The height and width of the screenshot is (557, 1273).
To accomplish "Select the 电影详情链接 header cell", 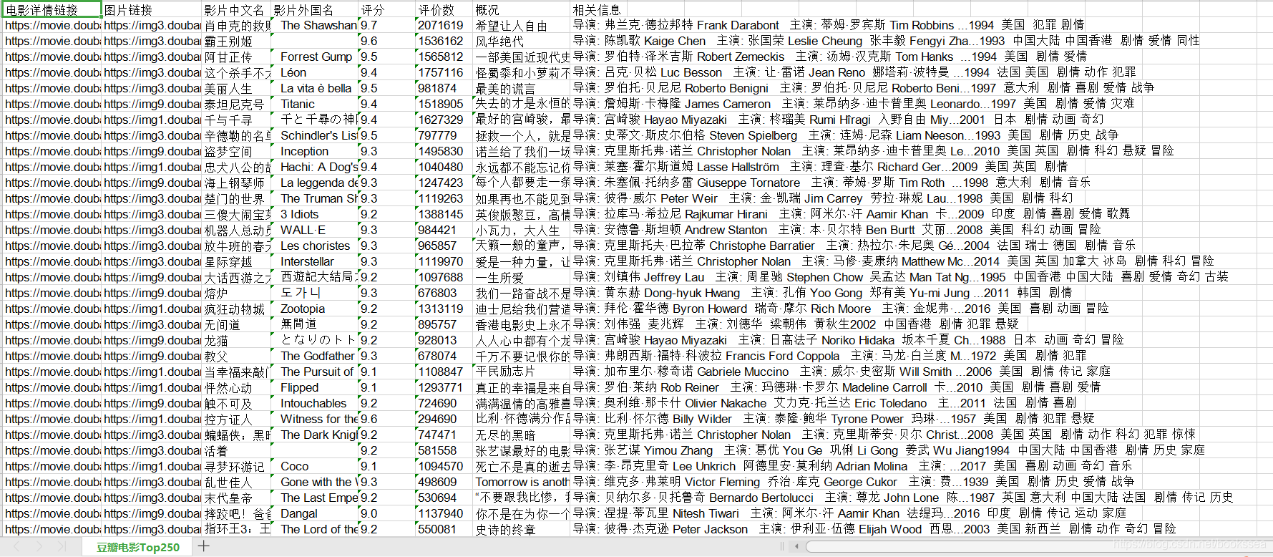I will coord(51,10).
